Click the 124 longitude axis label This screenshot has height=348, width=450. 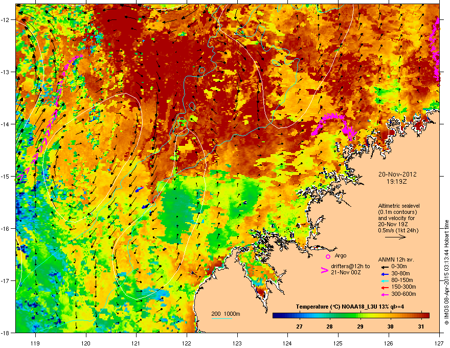click(x=287, y=343)
